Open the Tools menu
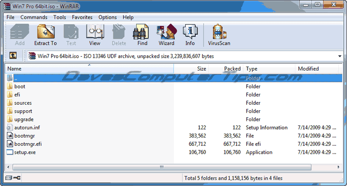 tap(60, 17)
